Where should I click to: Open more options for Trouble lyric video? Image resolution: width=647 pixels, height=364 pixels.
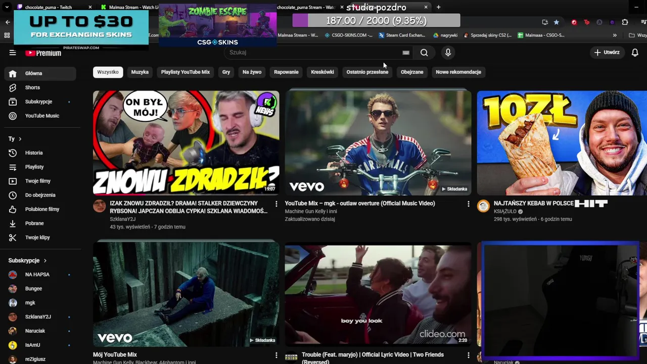(x=468, y=355)
